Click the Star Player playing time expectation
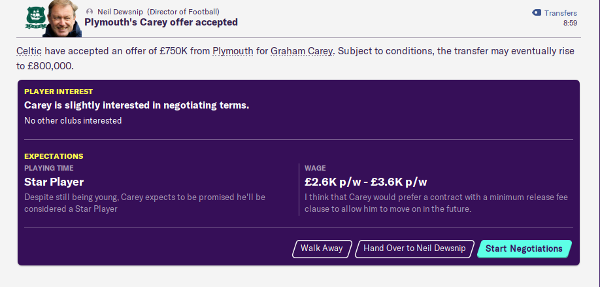Screen dimensions: 600x287 click(54, 182)
